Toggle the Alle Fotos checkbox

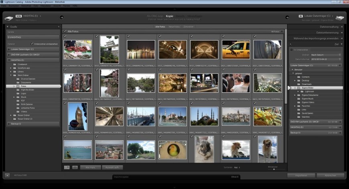tap(65, 31)
